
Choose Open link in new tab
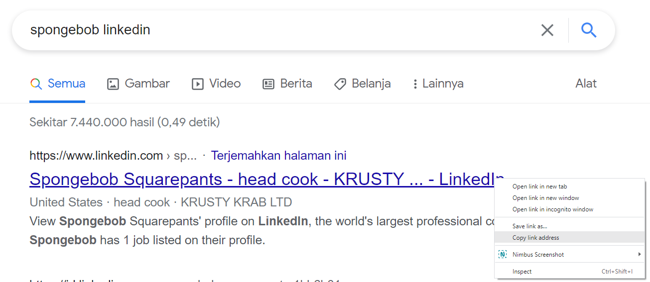click(569, 187)
